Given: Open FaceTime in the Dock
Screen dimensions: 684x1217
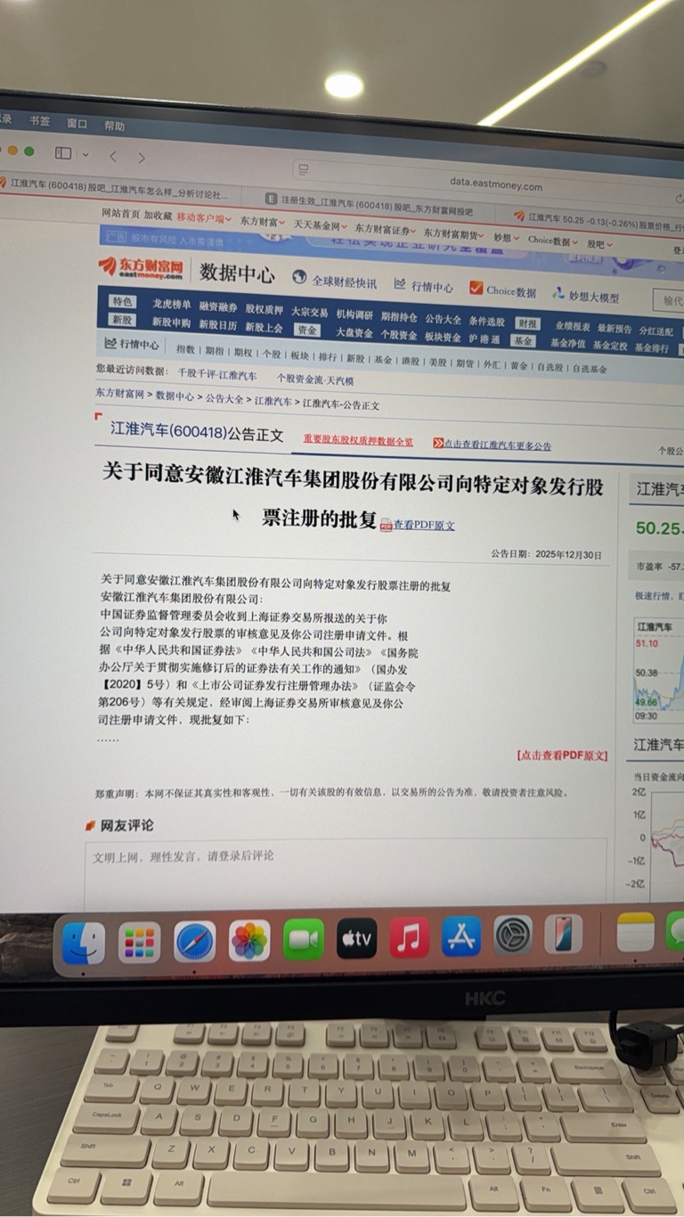Looking at the screenshot, I should 304,940.
